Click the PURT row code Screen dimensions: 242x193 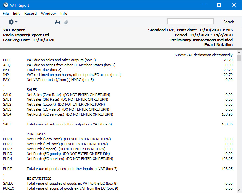(7, 169)
